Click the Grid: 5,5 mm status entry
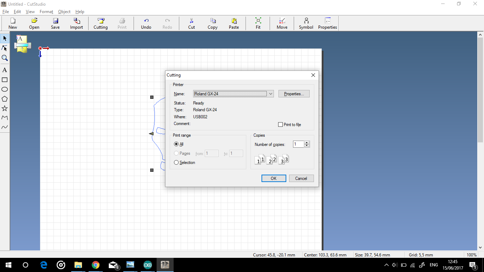 pos(421,255)
